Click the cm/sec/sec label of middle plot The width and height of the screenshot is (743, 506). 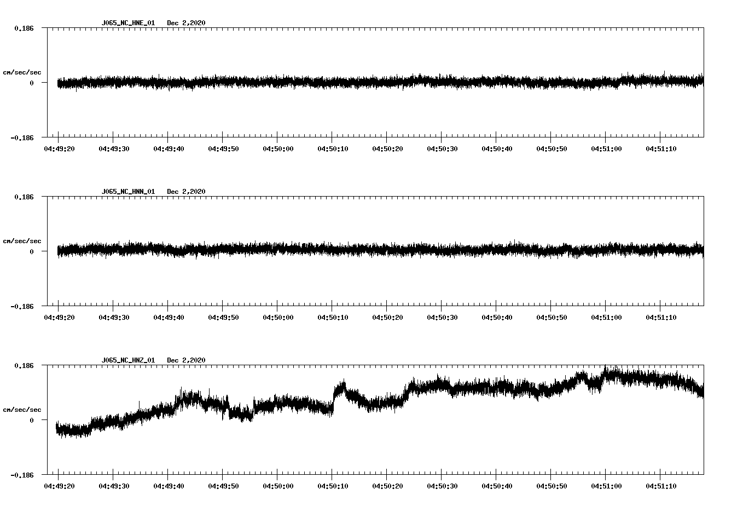[x=22, y=240]
